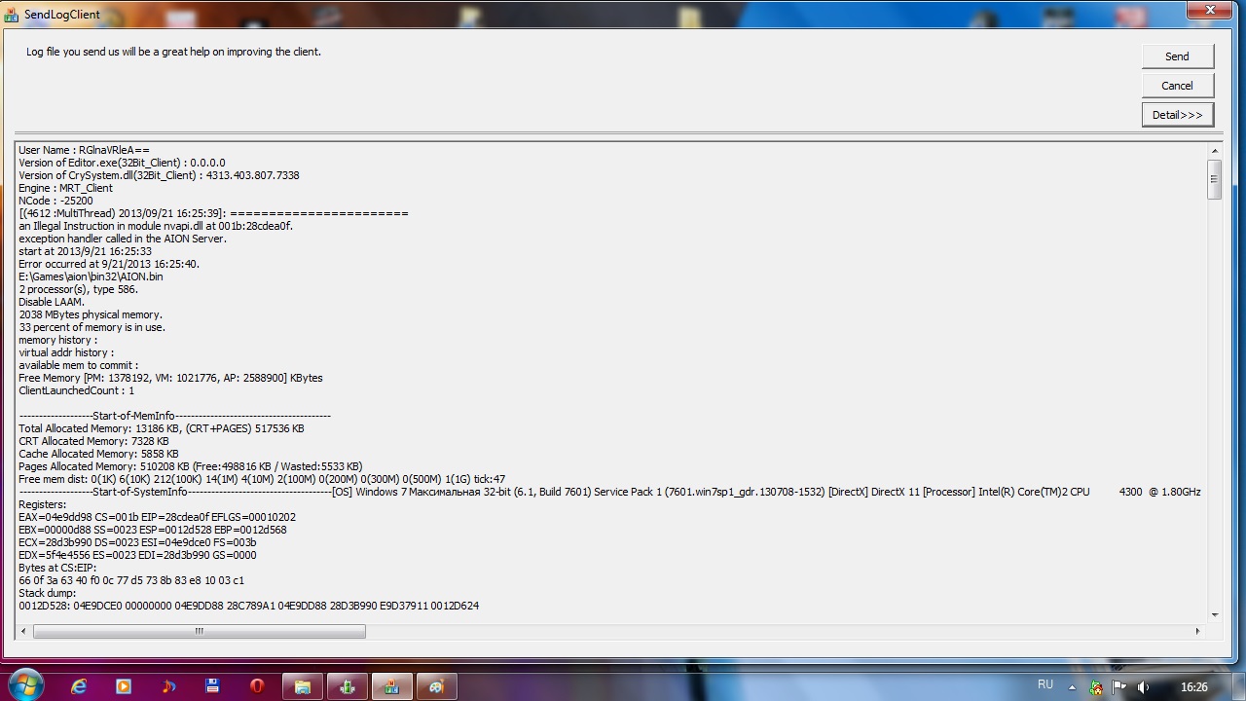The height and width of the screenshot is (701, 1246).
Task: Click the 'Disable LAAM.' line
Action: point(52,302)
